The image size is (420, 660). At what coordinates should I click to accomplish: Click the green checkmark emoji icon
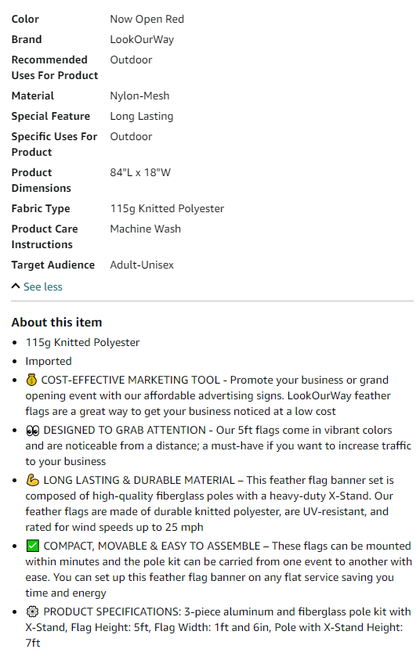click(x=32, y=546)
